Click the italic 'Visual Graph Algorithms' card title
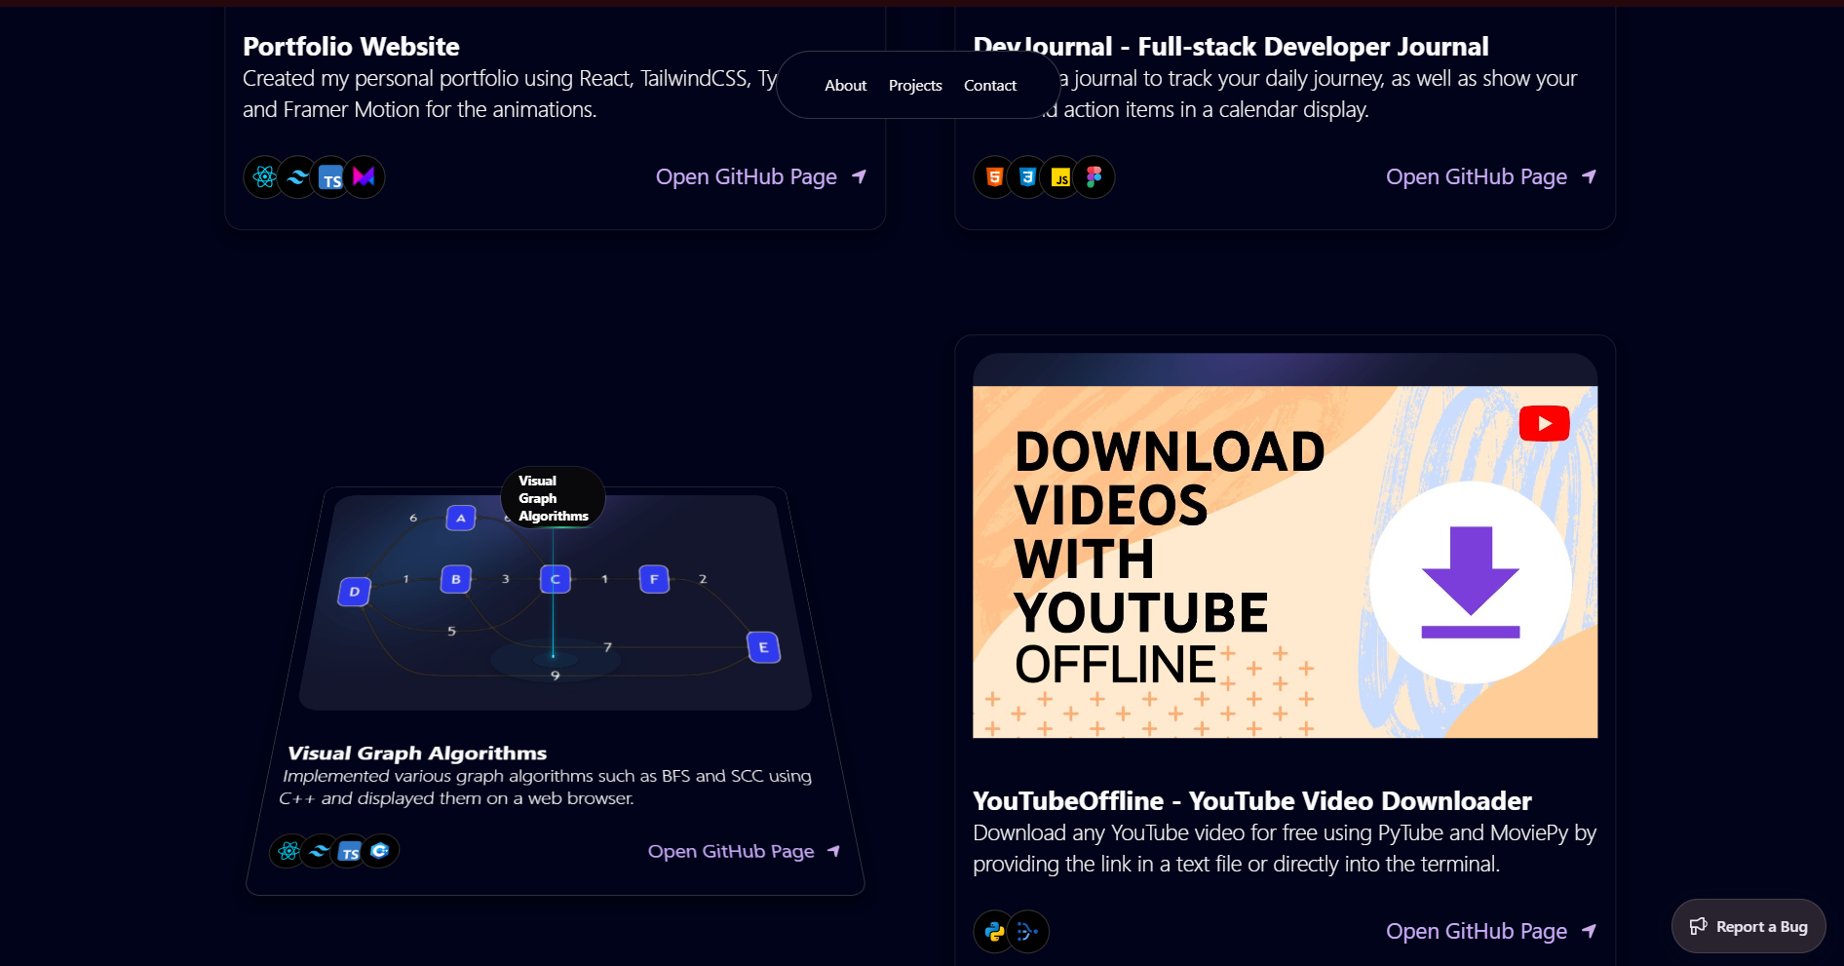Screen dimensions: 1844x966 point(417,753)
